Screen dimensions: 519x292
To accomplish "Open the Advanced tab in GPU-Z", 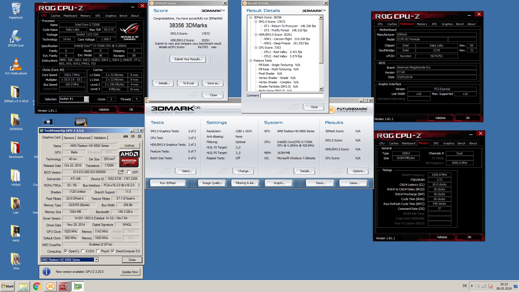I will (84, 138).
